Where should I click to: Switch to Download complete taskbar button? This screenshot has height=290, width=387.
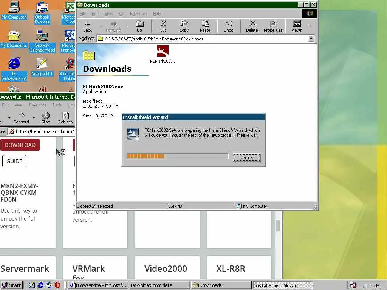[159, 285]
